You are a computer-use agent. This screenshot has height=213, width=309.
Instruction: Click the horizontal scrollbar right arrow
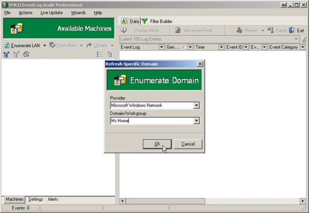point(303,201)
